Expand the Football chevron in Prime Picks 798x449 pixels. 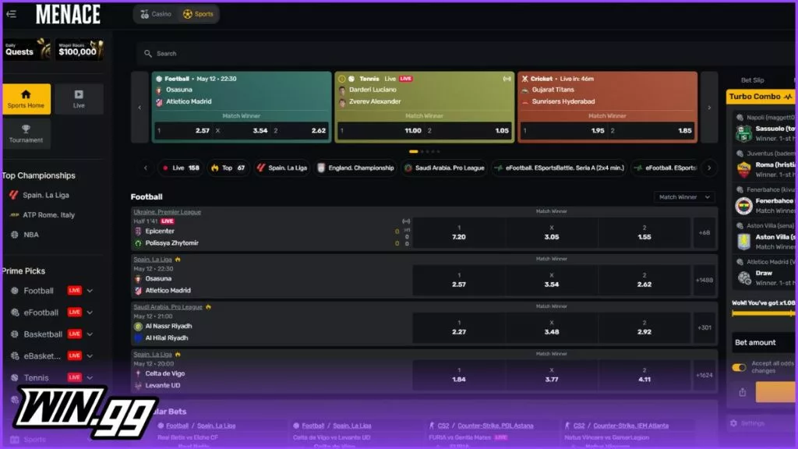point(90,291)
